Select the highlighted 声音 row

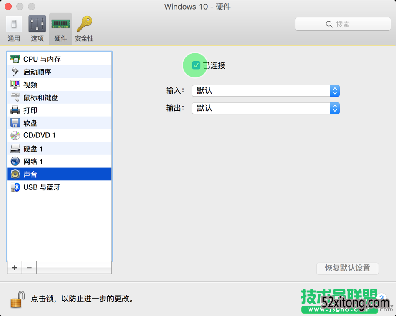[60, 174]
